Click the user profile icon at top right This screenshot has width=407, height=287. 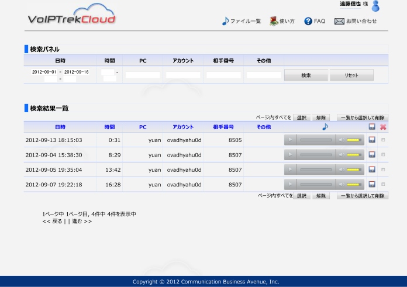(375, 6)
